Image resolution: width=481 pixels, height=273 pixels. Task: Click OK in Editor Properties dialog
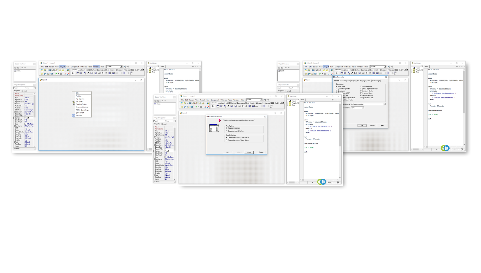coord(362,125)
